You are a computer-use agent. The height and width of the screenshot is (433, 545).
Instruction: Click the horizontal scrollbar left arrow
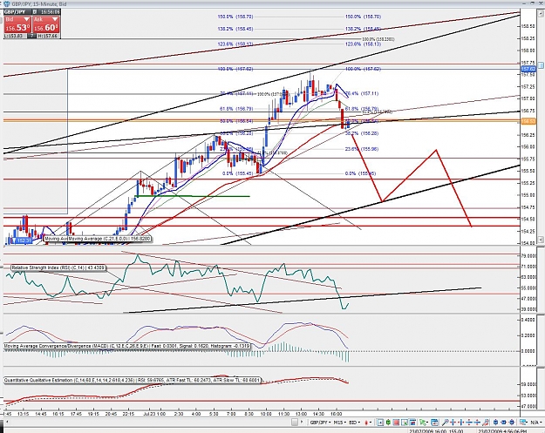pos(6,423)
